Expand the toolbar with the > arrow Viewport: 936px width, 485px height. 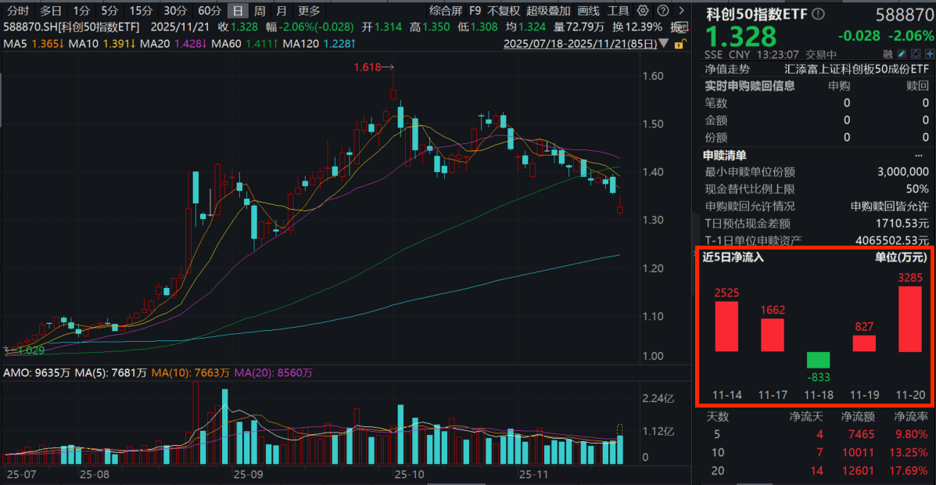pyautogui.click(x=681, y=11)
